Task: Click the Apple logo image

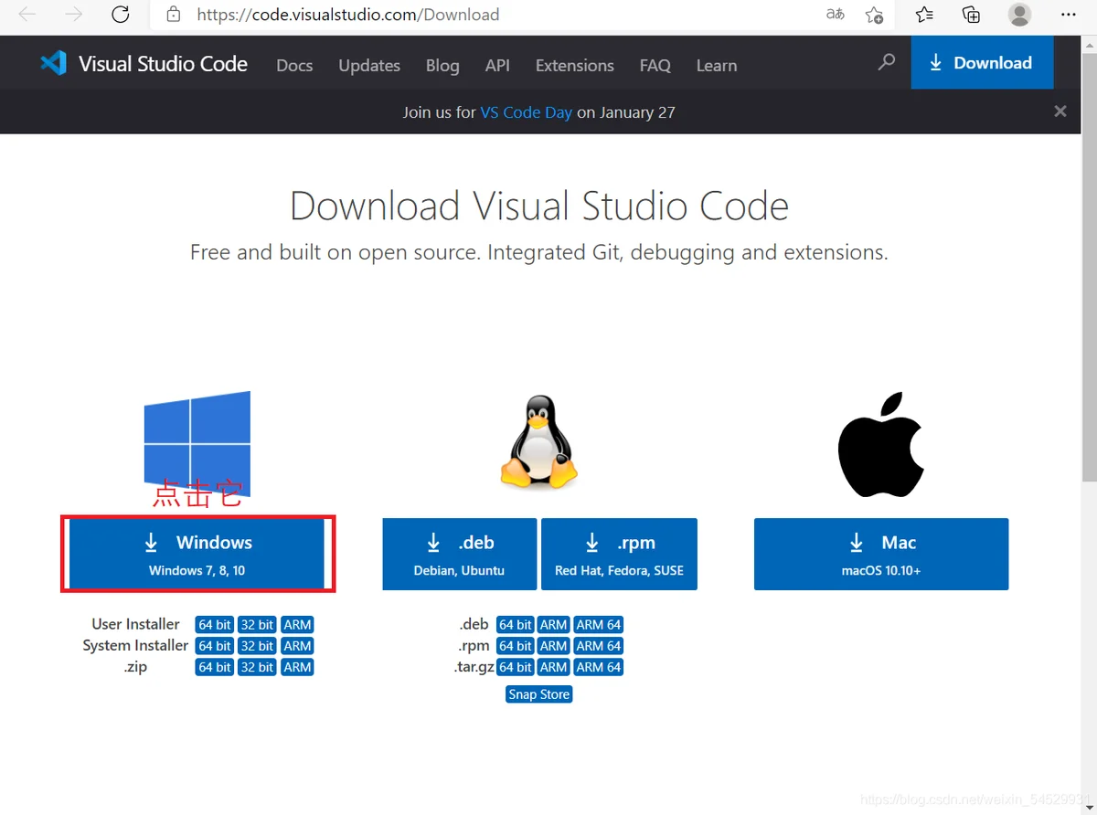Action: click(880, 445)
